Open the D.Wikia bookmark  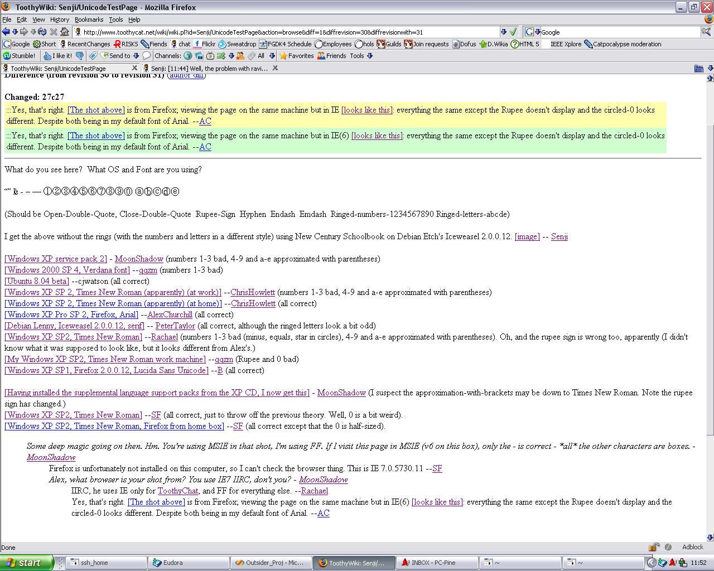pos(493,44)
